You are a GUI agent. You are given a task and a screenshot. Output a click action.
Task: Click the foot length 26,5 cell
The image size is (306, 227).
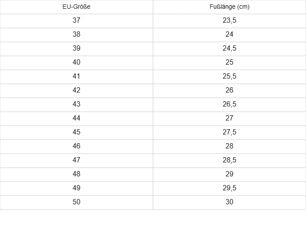pyautogui.click(x=229, y=104)
